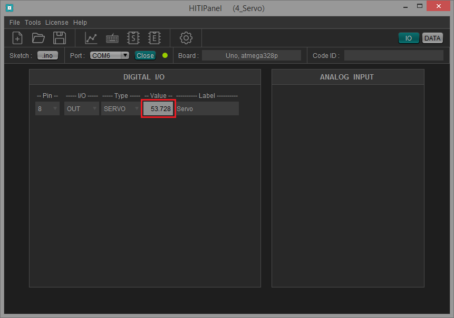Viewport: 454px width, 318px height.
Task: Switch to the DATA panel view
Action: 432,38
